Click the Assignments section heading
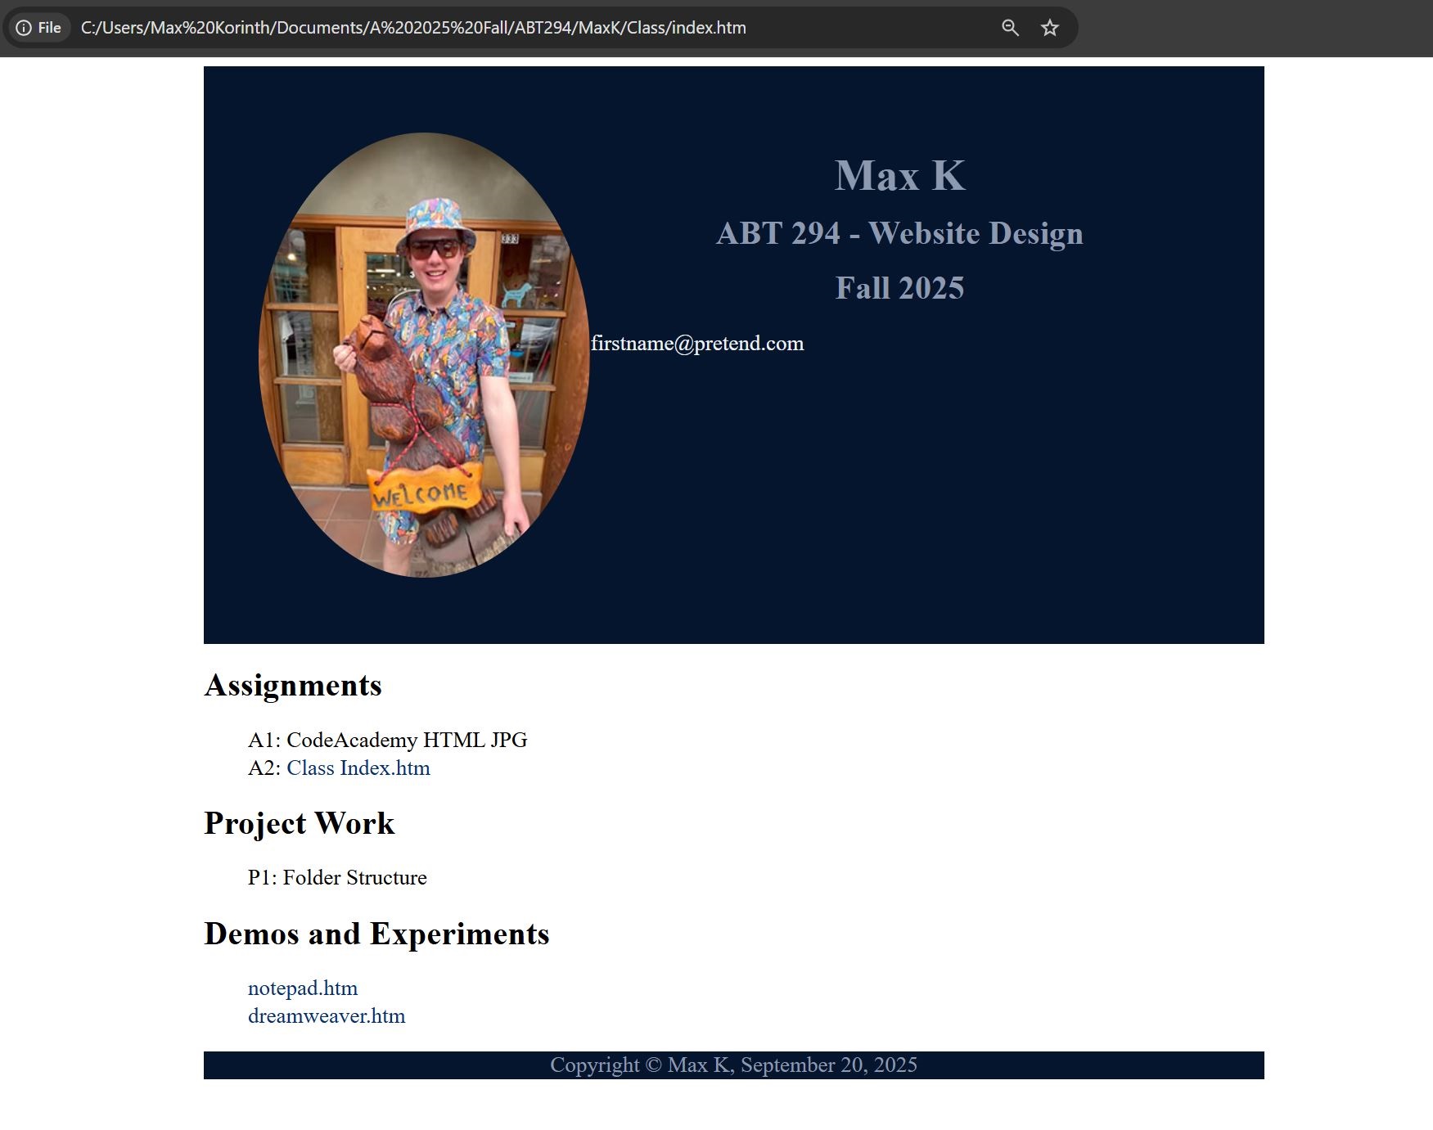 (293, 685)
